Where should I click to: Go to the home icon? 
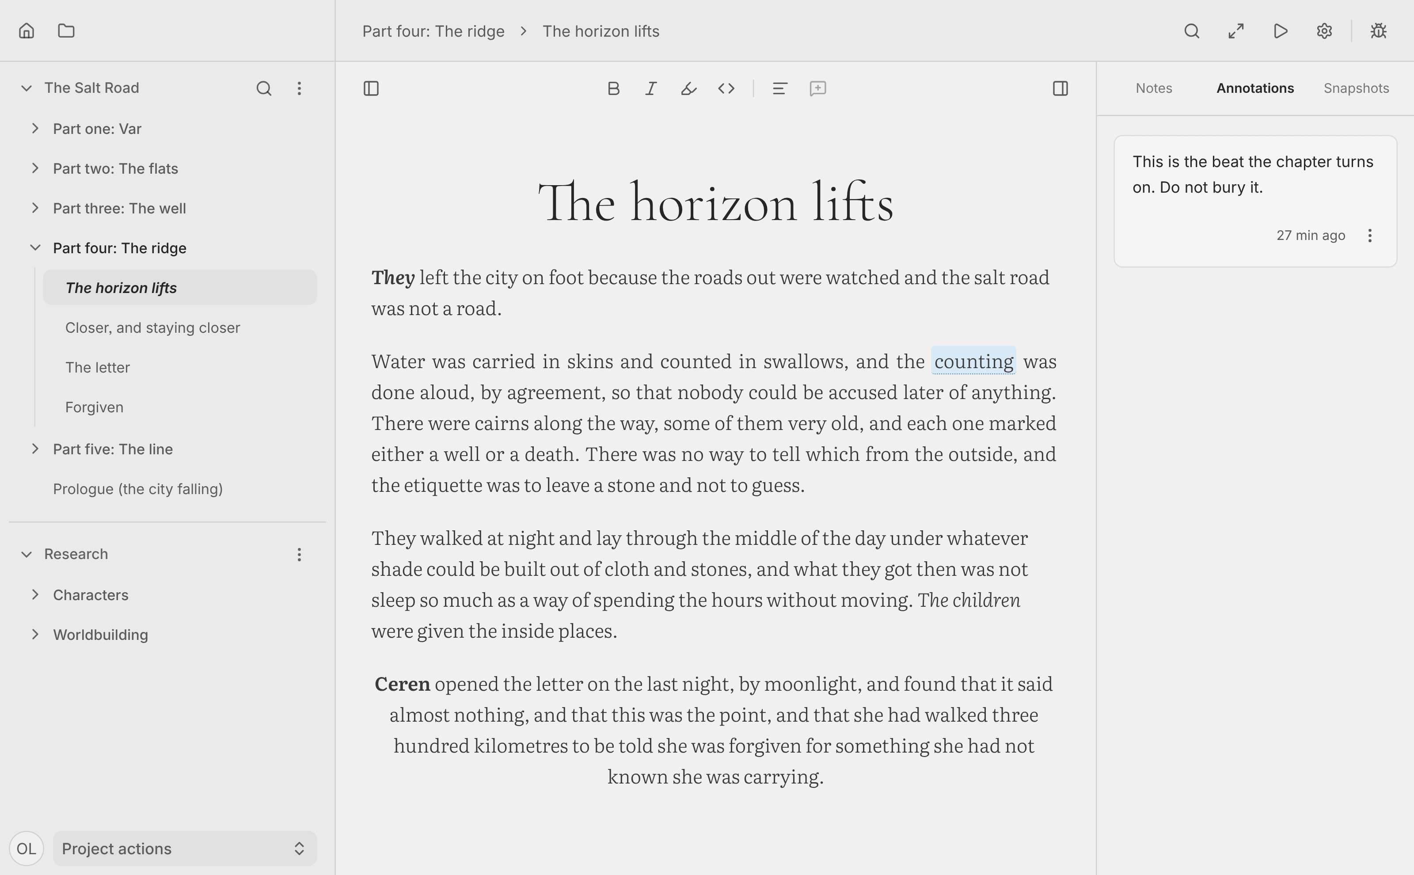click(27, 30)
